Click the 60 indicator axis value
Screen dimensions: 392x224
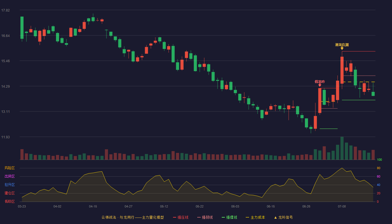pos(379,176)
